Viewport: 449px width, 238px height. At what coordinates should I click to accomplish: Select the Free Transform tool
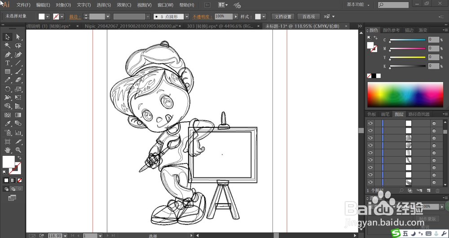(x=18, y=97)
